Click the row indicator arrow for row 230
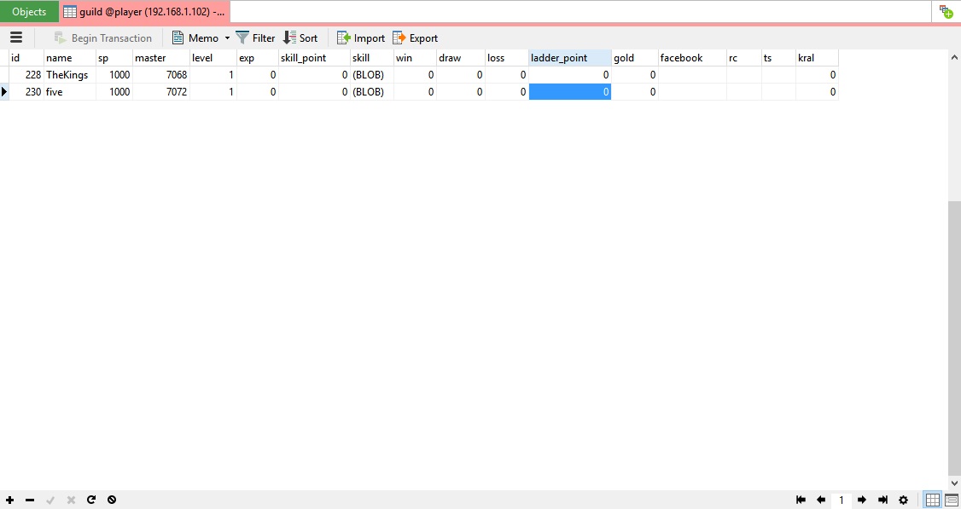Viewport: 961px width, 509px height. pyautogui.click(x=4, y=92)
